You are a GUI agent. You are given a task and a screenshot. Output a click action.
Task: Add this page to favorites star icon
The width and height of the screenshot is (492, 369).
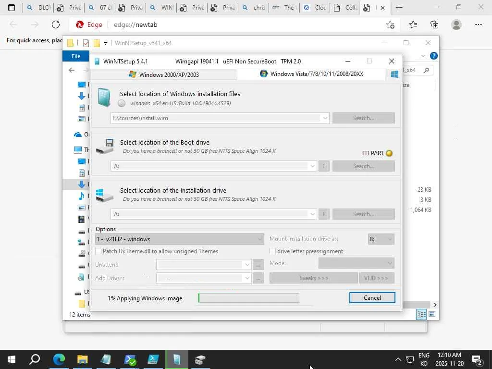(390, 25)
